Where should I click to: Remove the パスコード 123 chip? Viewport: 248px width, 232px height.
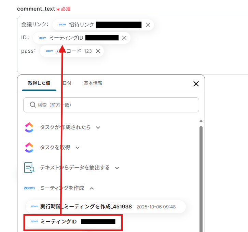(98, 51)
